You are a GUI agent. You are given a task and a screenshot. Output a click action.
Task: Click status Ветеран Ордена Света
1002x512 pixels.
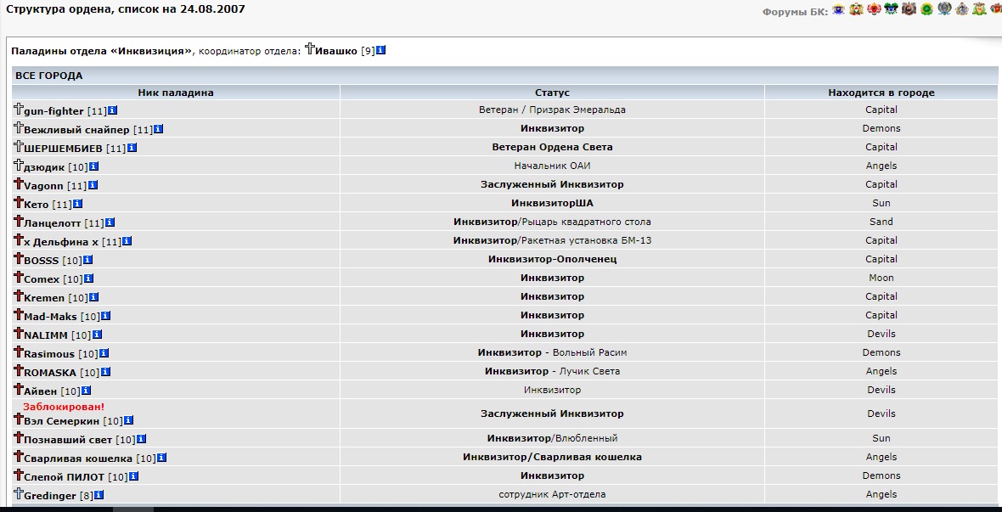click(x=552, y=147)
